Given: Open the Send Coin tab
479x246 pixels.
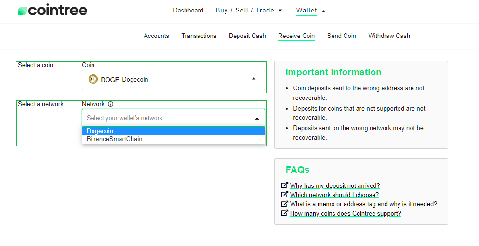Looking at the screenshot, I should pos(342,36).
